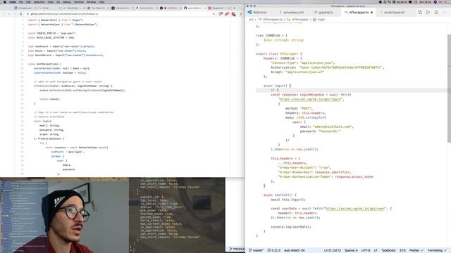Open the editor More Actions ellipsis menu
The width and height of the screenshot is (451, 253).
(445, 13)
